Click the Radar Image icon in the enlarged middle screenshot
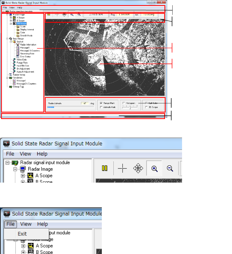This screenshot has width=232, height=254. (x=23, y=169)
